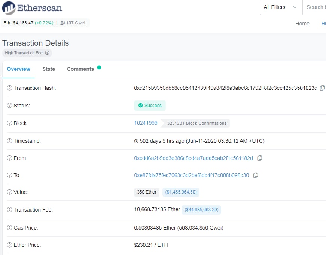The width and height of the screenshot is (326, 255).
Task: Click help icon beside Transaction Fee
Action: point(10,210)
